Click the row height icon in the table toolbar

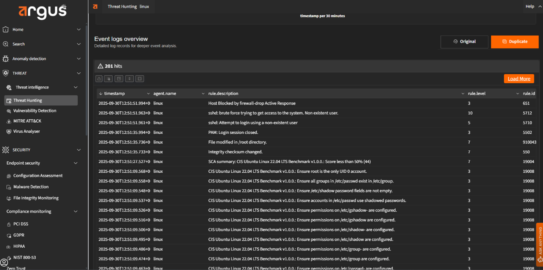tap(129, 79)
